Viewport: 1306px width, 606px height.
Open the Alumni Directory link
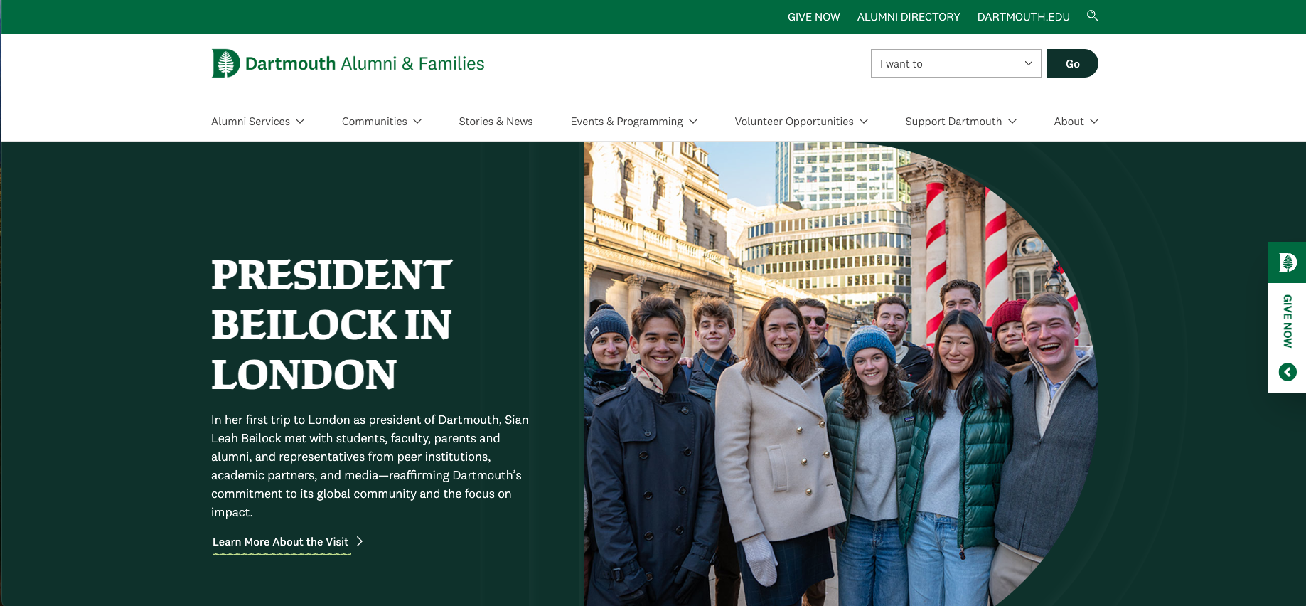pos(909,17)
